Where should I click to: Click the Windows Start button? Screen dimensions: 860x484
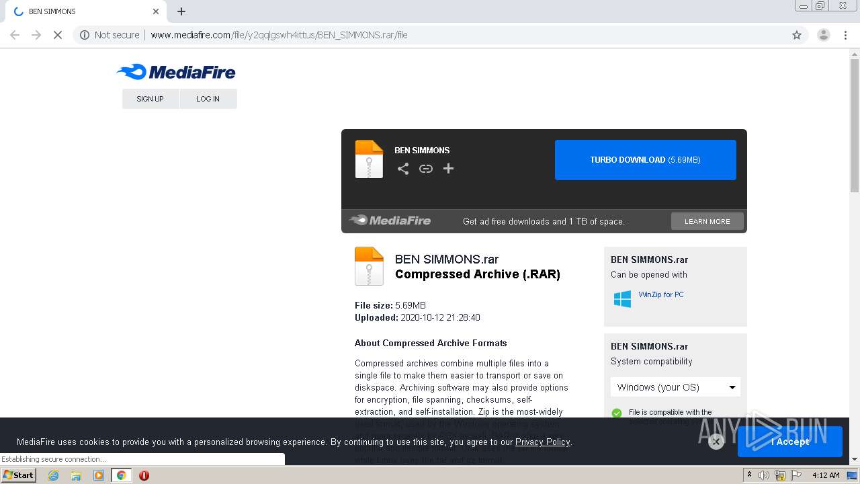(x=18, y=475)
